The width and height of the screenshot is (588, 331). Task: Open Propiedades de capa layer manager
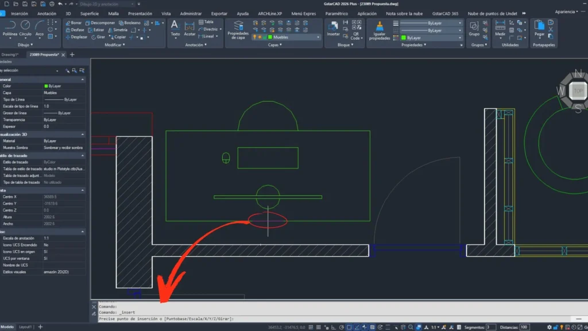(238, 30)
